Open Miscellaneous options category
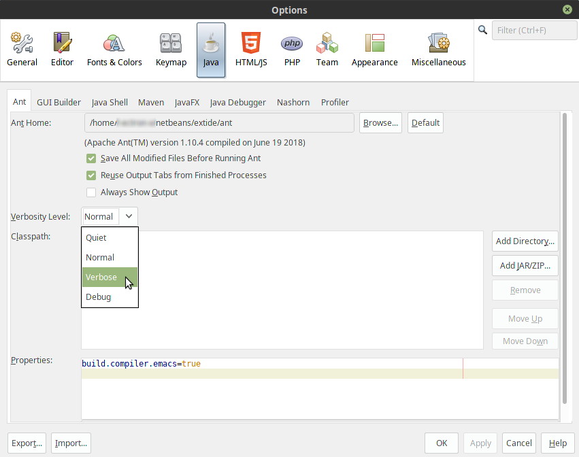The height and width of the screenshot is (457, 579). click(438, 50)
